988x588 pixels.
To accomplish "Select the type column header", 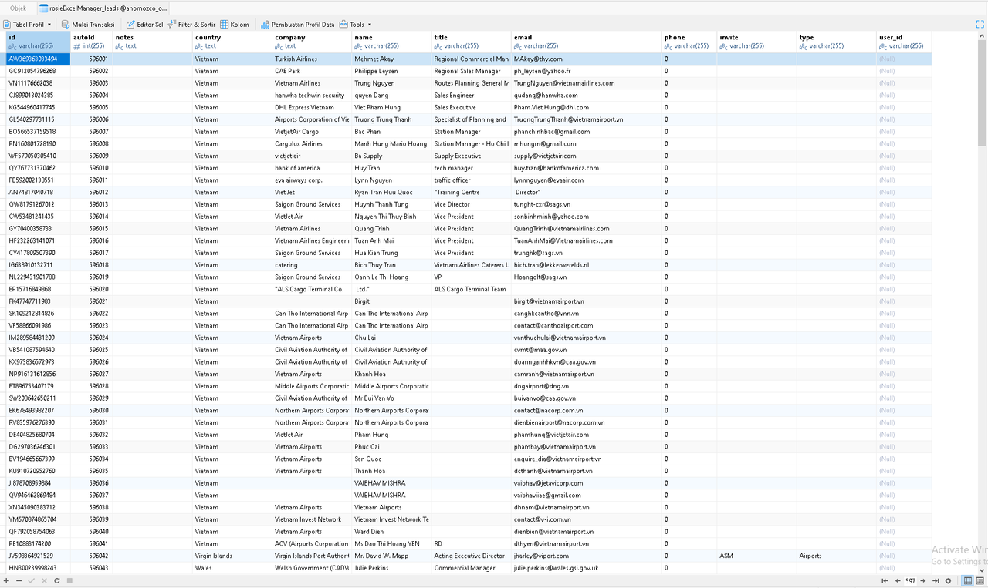I will point(836,42).
